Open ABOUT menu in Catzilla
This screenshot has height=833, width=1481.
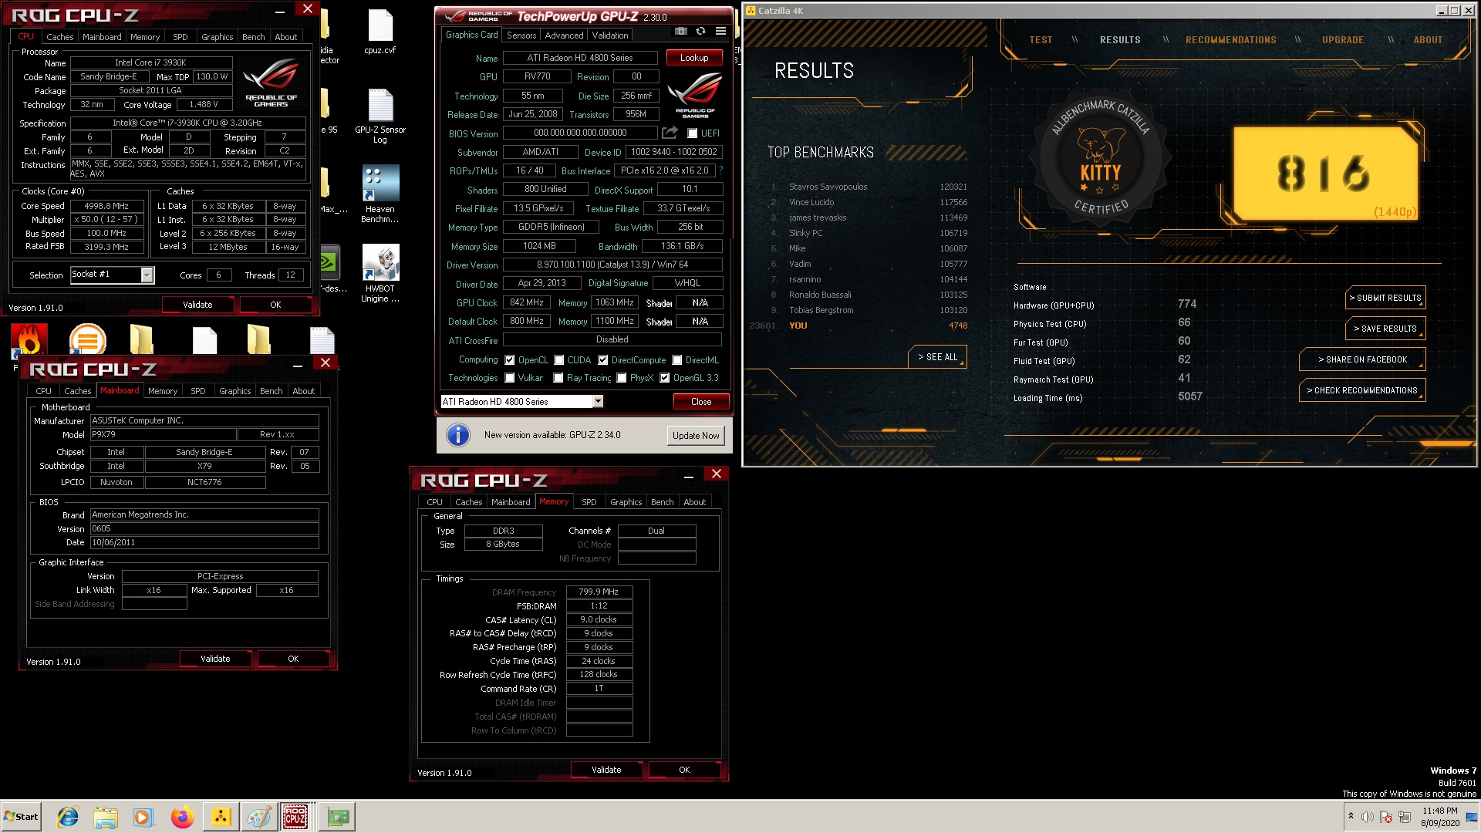click(x=1428, y=40)
